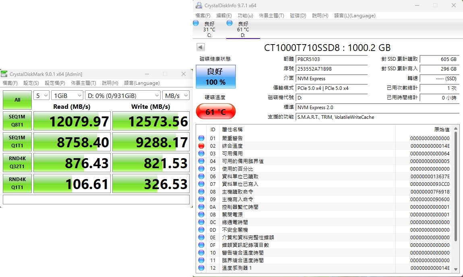
Task: Run all benchmarks with the All button
Action: point(17,100)
